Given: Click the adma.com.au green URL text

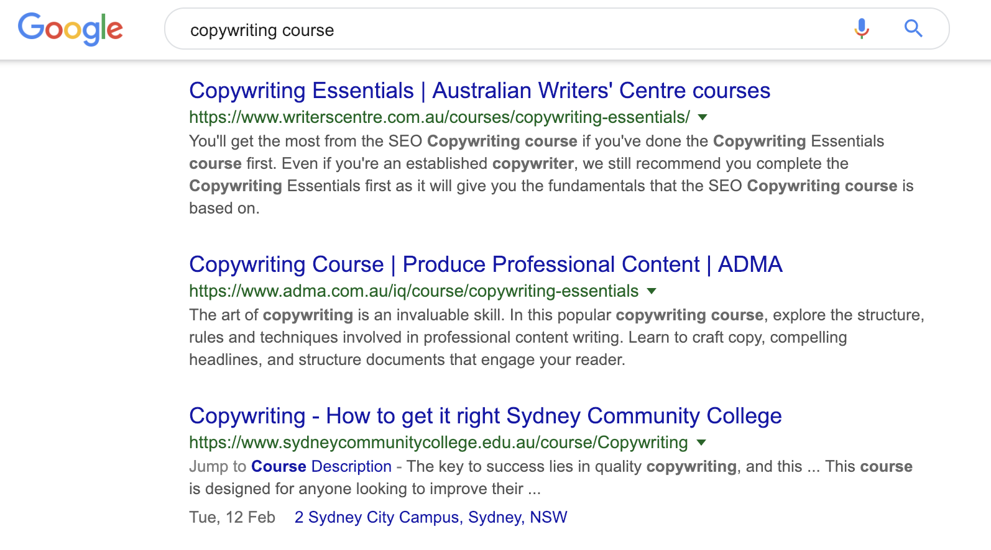Looking at the screenshot, I should click(413, 291).
